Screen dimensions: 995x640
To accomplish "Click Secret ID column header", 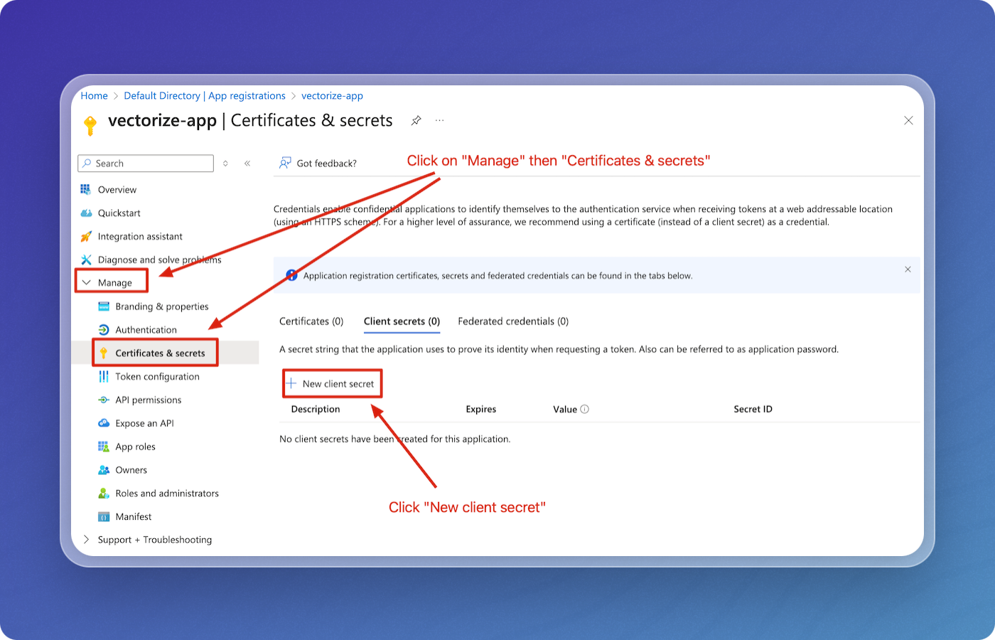I will [x=753, y=410].
